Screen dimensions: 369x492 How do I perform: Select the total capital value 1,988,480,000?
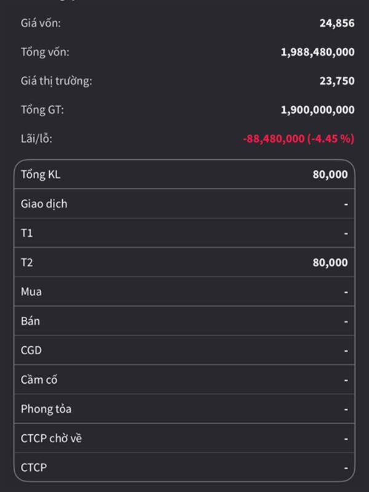coord(317,52)
